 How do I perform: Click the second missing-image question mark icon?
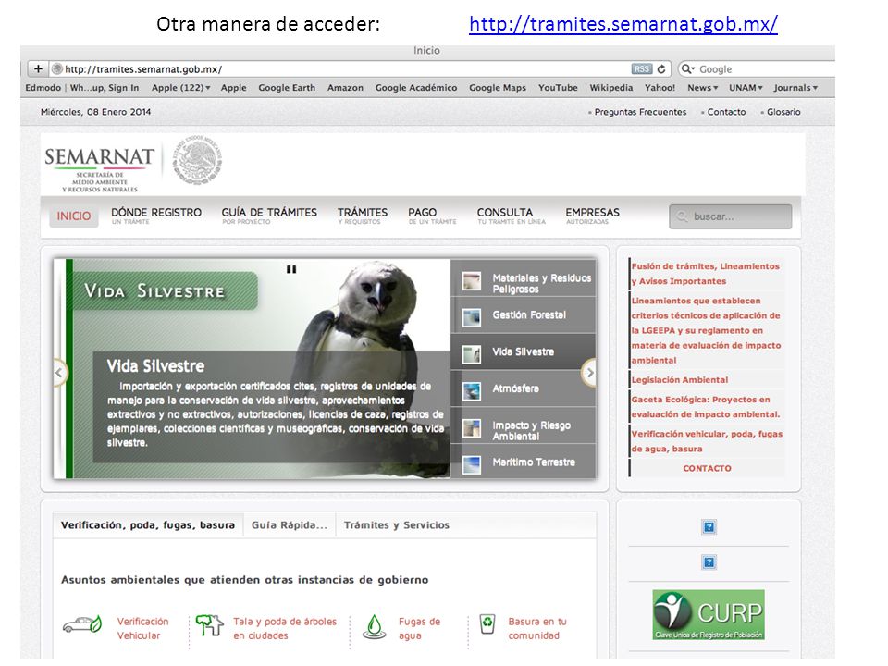[x=709, y=562]
